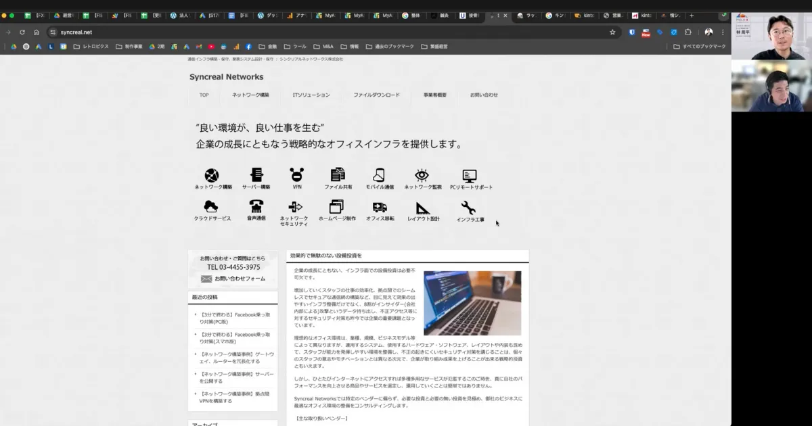The image size is (812, 426).
Task: Select the VPN service icon
Action: (x=296, y=174)
